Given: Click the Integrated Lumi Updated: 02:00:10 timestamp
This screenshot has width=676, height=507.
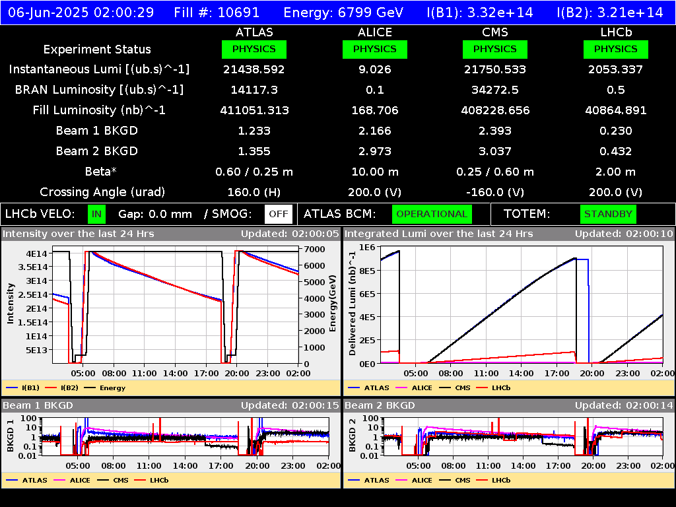Looking at the screenshot, I should [x=624, y=234].
